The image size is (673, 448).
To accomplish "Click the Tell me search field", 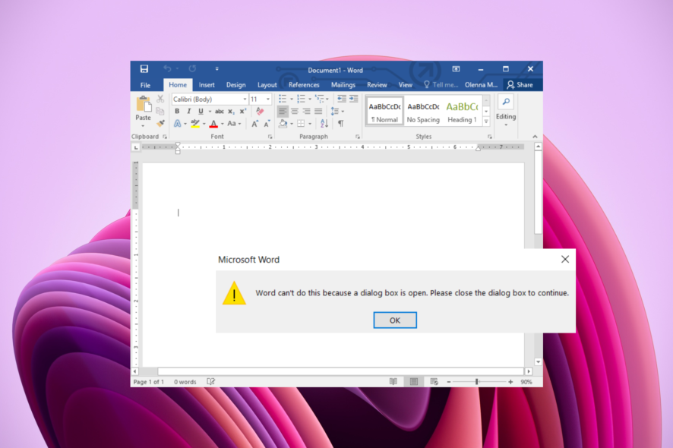I will (441, 85).
